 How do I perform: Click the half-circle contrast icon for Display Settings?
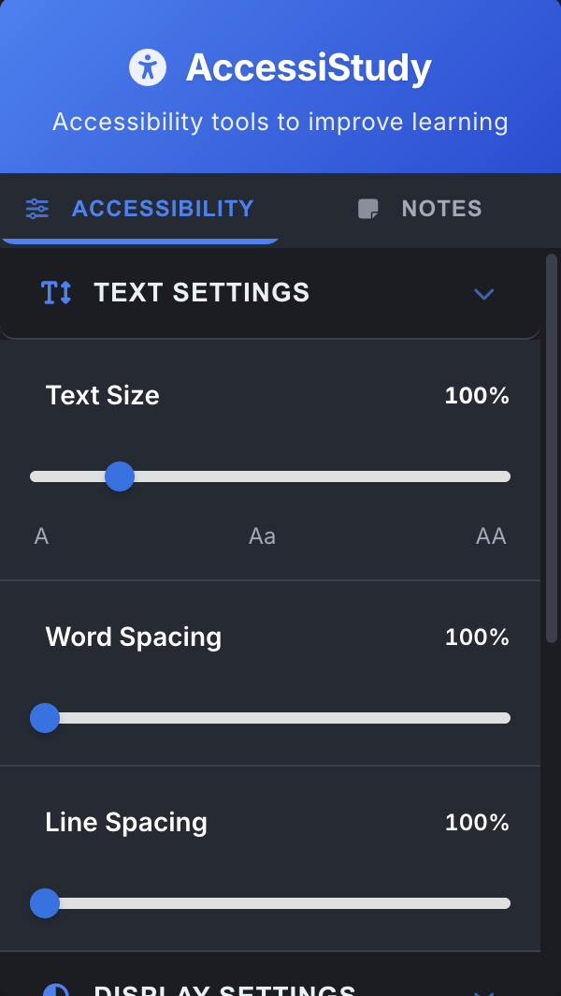tap(56, 990)
